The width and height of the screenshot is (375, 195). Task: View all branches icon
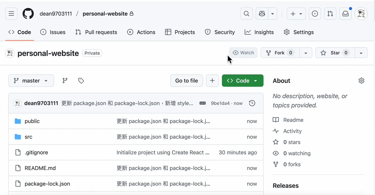click(65, 81)
